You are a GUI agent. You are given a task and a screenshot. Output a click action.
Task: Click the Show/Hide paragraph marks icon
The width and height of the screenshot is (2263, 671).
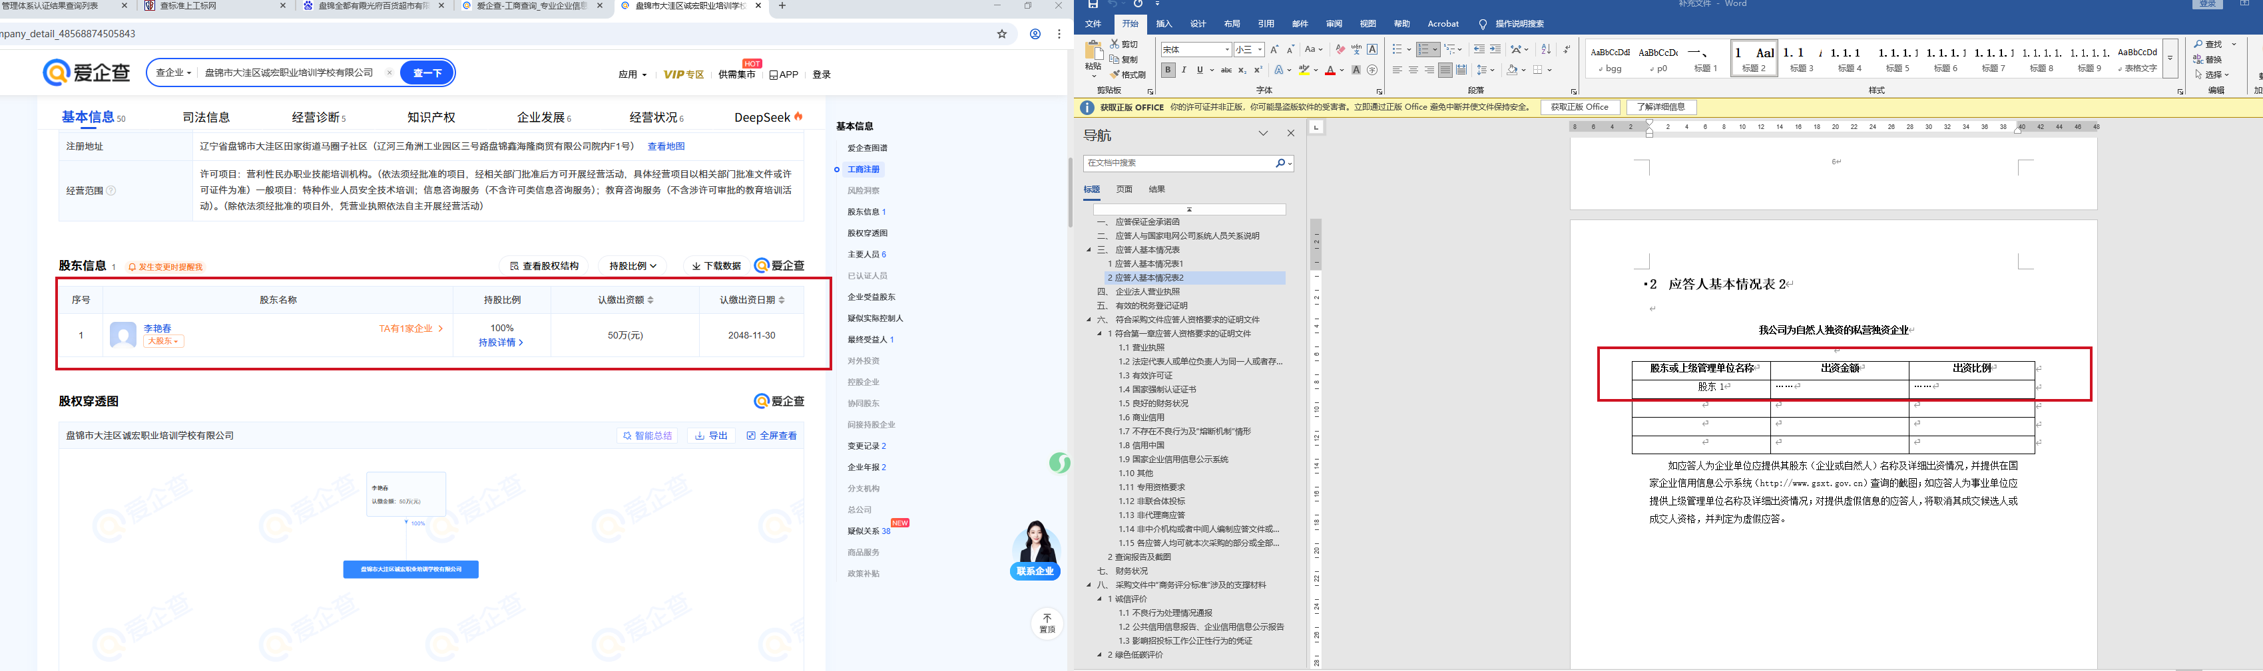click(1567, 50)
